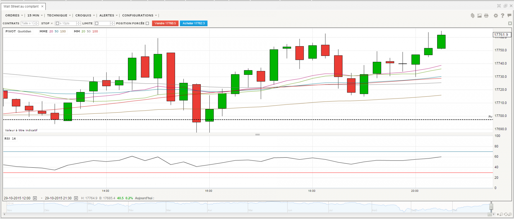Viewport: 514px width, 219px height.
Task: Open the help question mark icon
Action: pyautogui.click(x=503, y=16)
